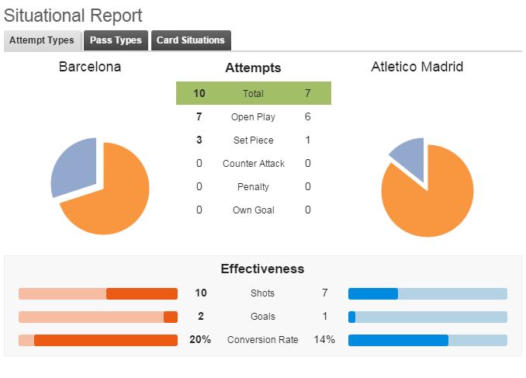The height and width of the screenshot is (378, 526).
Task: Click Atletico Madrid's blue Shots bar
Action: click(x=373, y=293)
